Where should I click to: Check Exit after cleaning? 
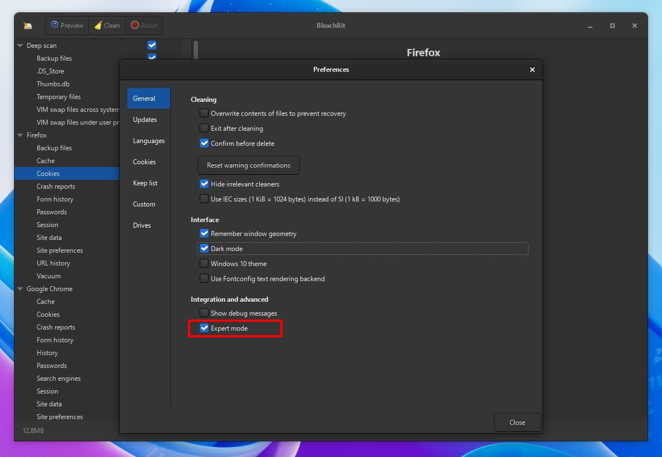[204, 128]
